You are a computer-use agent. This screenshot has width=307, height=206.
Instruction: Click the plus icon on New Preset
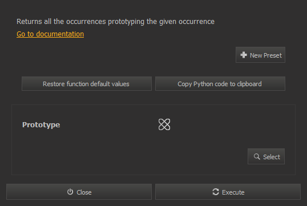244,55
